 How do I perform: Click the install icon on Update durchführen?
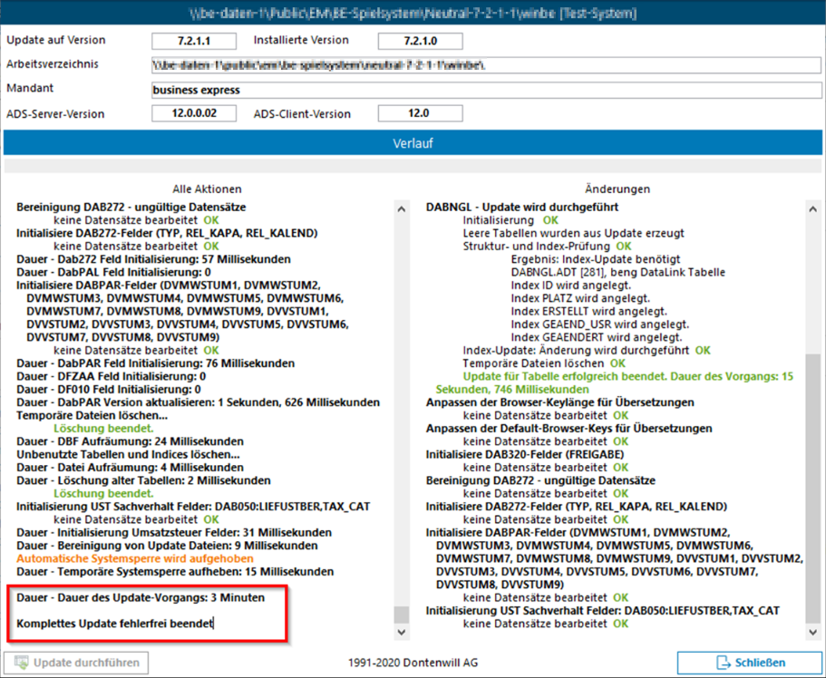20,663
